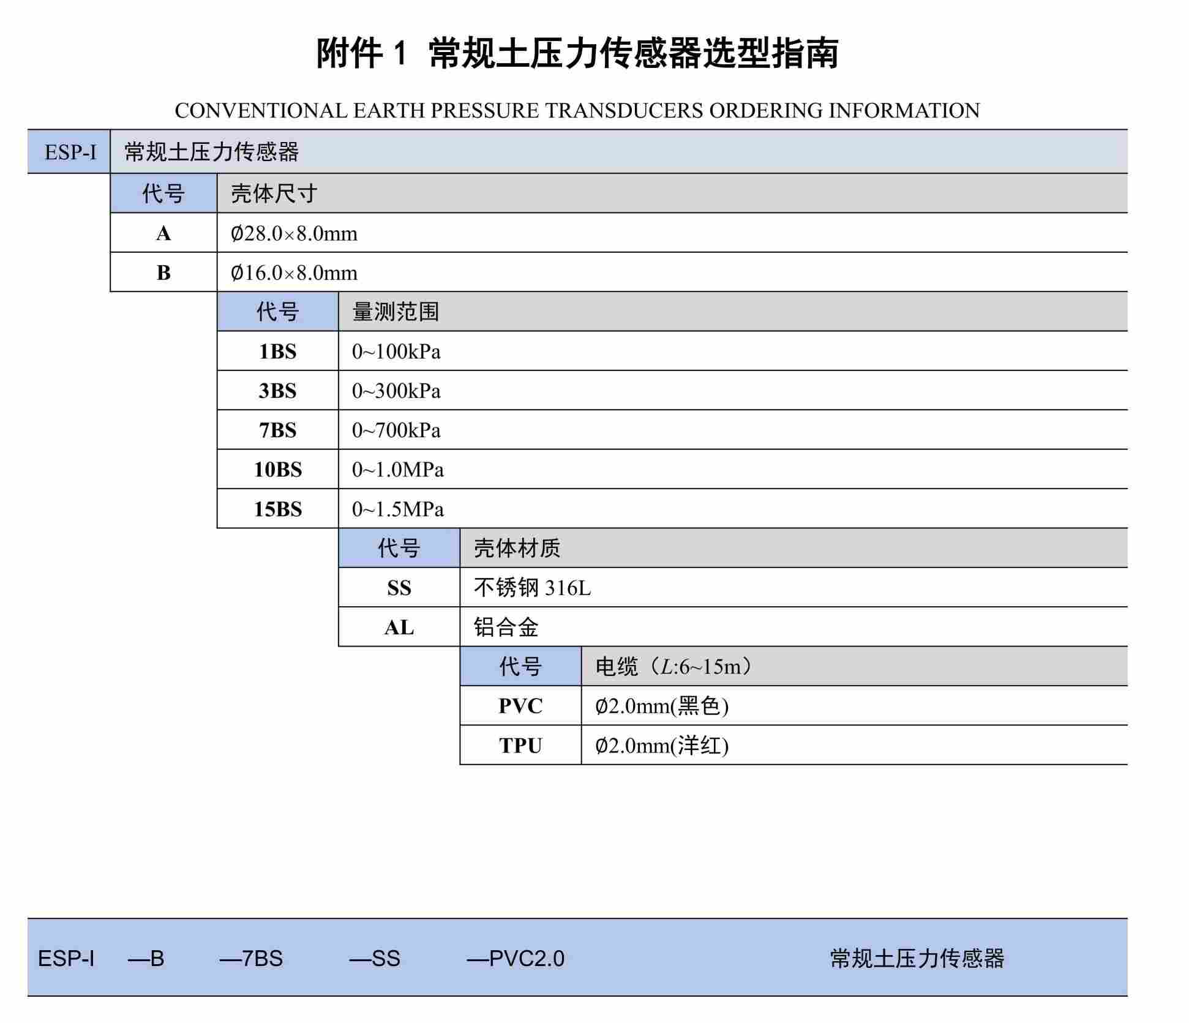Click cable code TPU

(x=520, y=746)
